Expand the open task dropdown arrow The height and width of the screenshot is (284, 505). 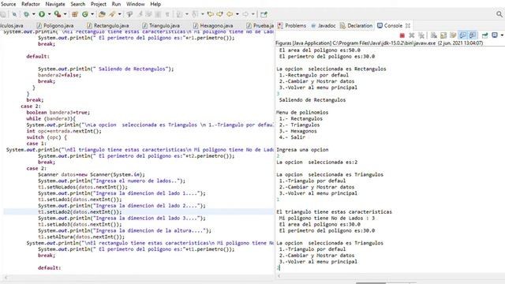click(x=119, y=14)
